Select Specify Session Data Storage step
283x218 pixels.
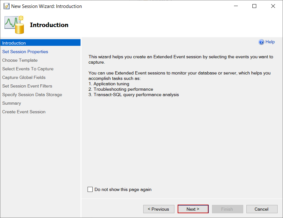(32, 95)
